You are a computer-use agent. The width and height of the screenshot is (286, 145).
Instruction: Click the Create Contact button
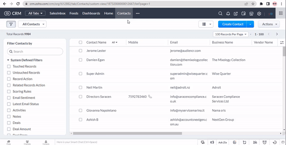click(x=233, y=24)
